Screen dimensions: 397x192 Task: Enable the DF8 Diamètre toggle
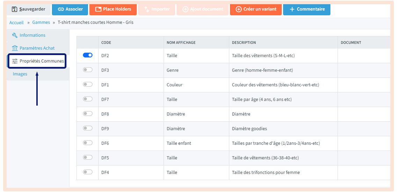click(88, 114)
